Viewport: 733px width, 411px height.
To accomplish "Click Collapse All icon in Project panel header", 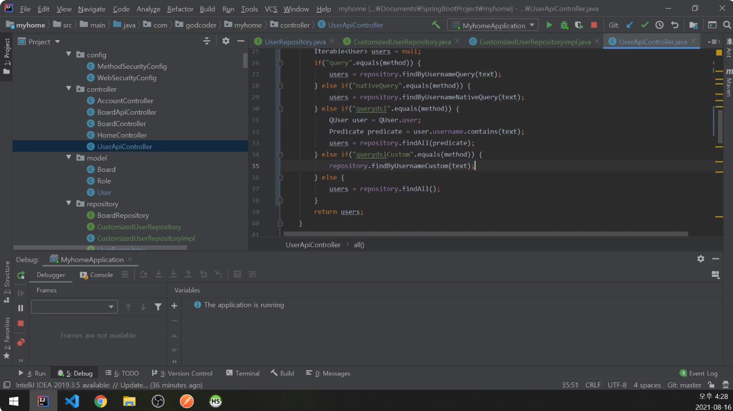I will 207,41.
